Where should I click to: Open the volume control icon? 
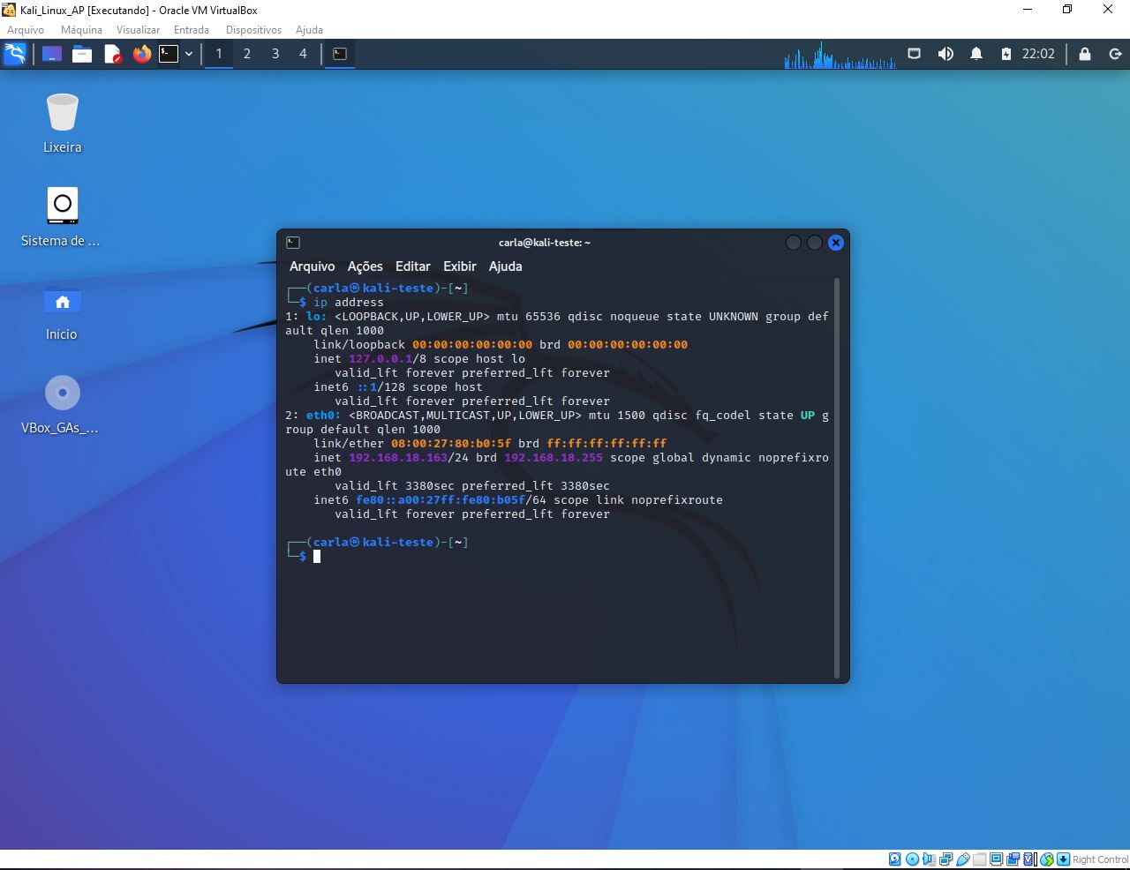click(945, 54)
